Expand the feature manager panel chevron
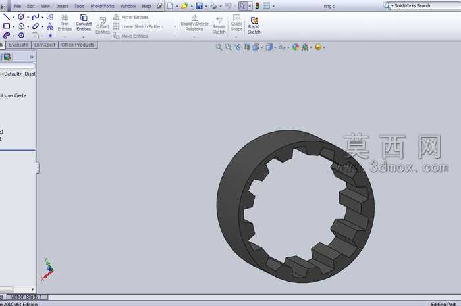Screen dimensions: 461x306 click(x=32, y=57)
